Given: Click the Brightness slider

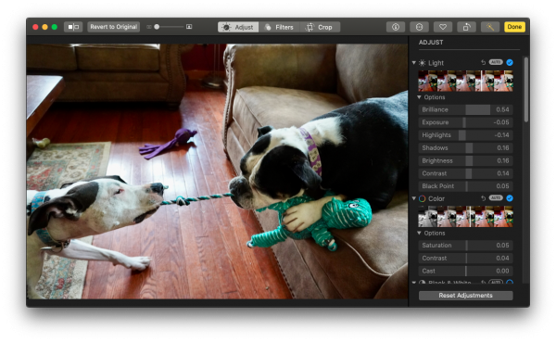Looking at the screenshot, I should 465,160.
